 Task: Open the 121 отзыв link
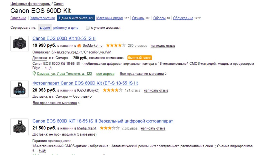point(133,90)
